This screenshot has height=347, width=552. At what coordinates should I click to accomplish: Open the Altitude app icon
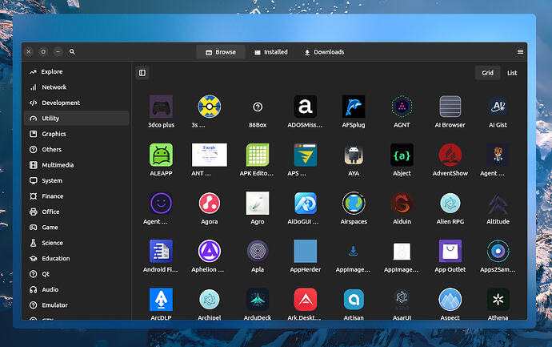pos(498,203)
